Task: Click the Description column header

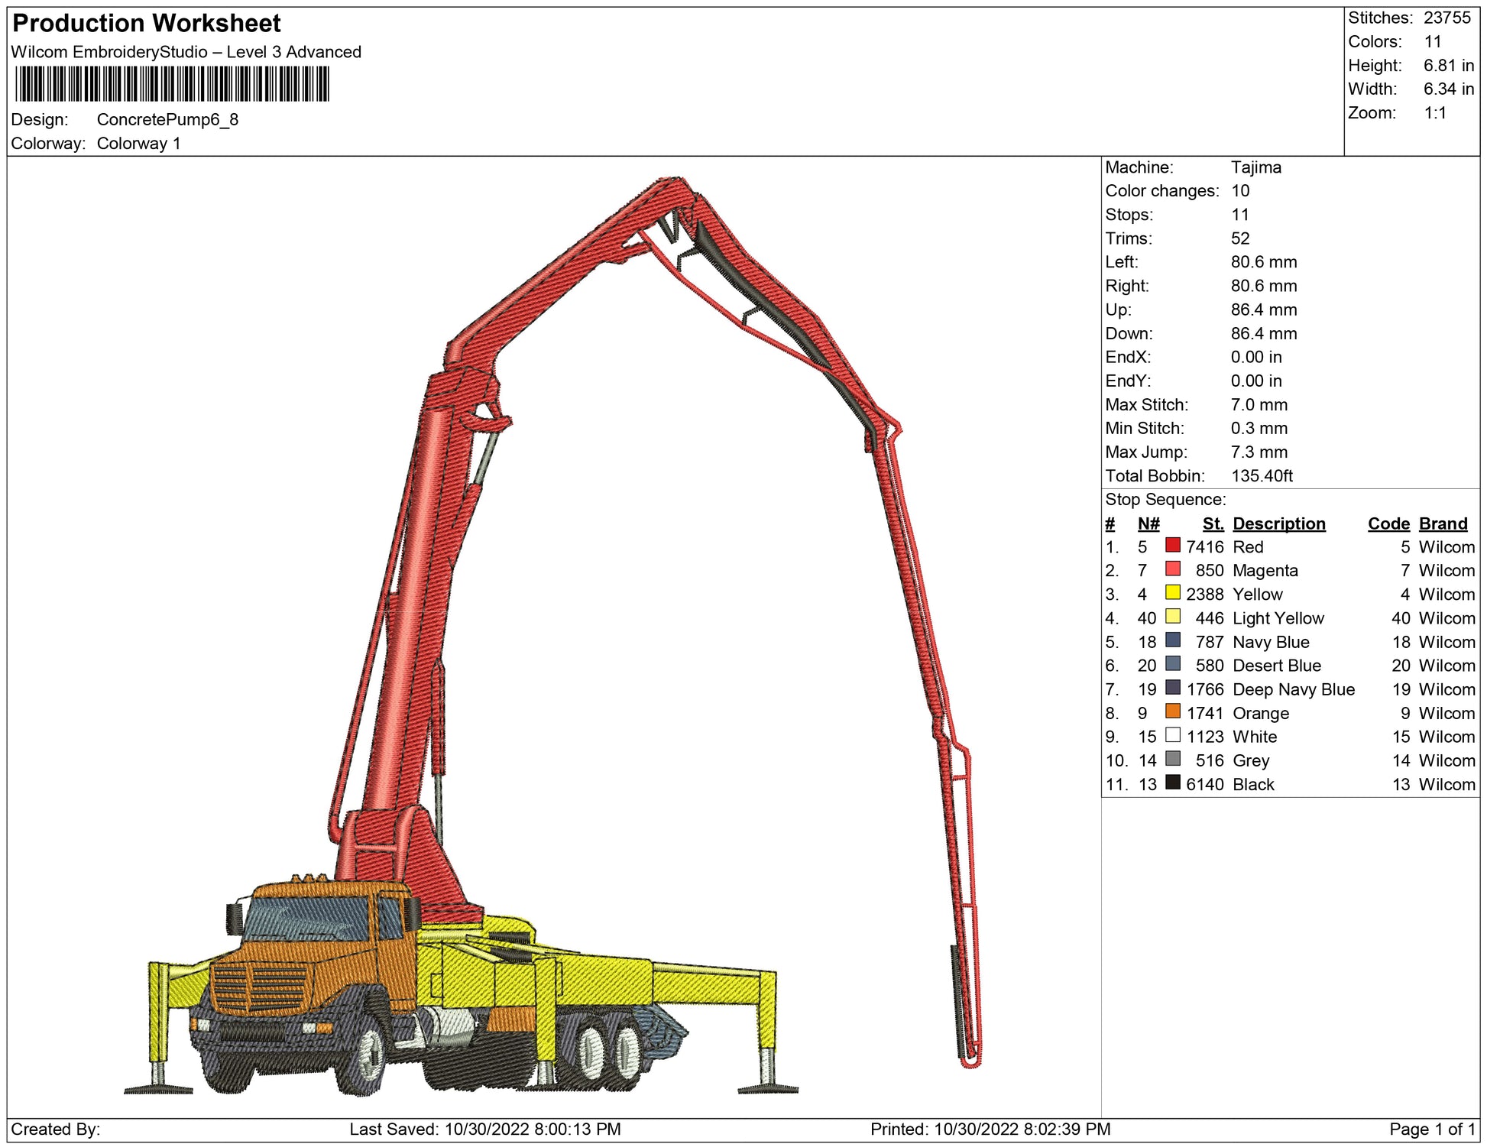Action: pyautogui.click(x=1278, y=523)
